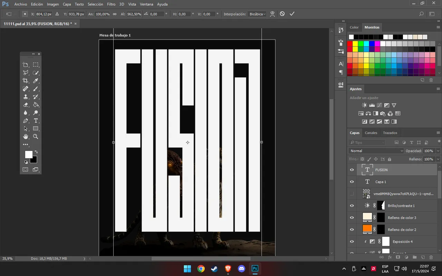Viewport: 442px width, 276px height.
Task: Switch to warp mode icon in options bar
Action: 272,14
